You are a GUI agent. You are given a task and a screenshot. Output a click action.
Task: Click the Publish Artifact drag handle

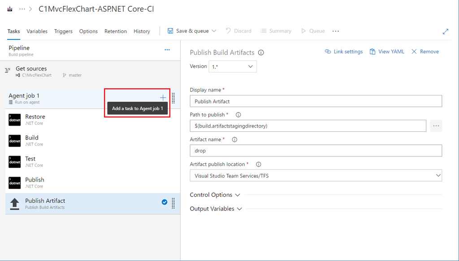point(173,203)
